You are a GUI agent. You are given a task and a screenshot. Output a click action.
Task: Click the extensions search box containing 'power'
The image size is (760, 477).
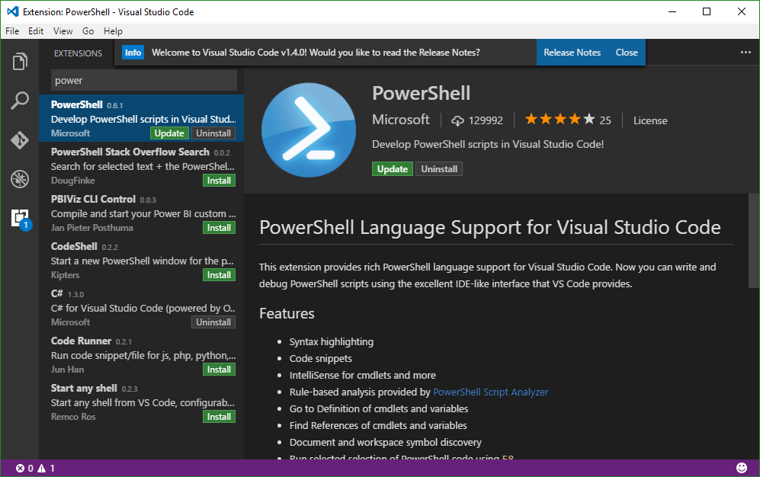143,79
